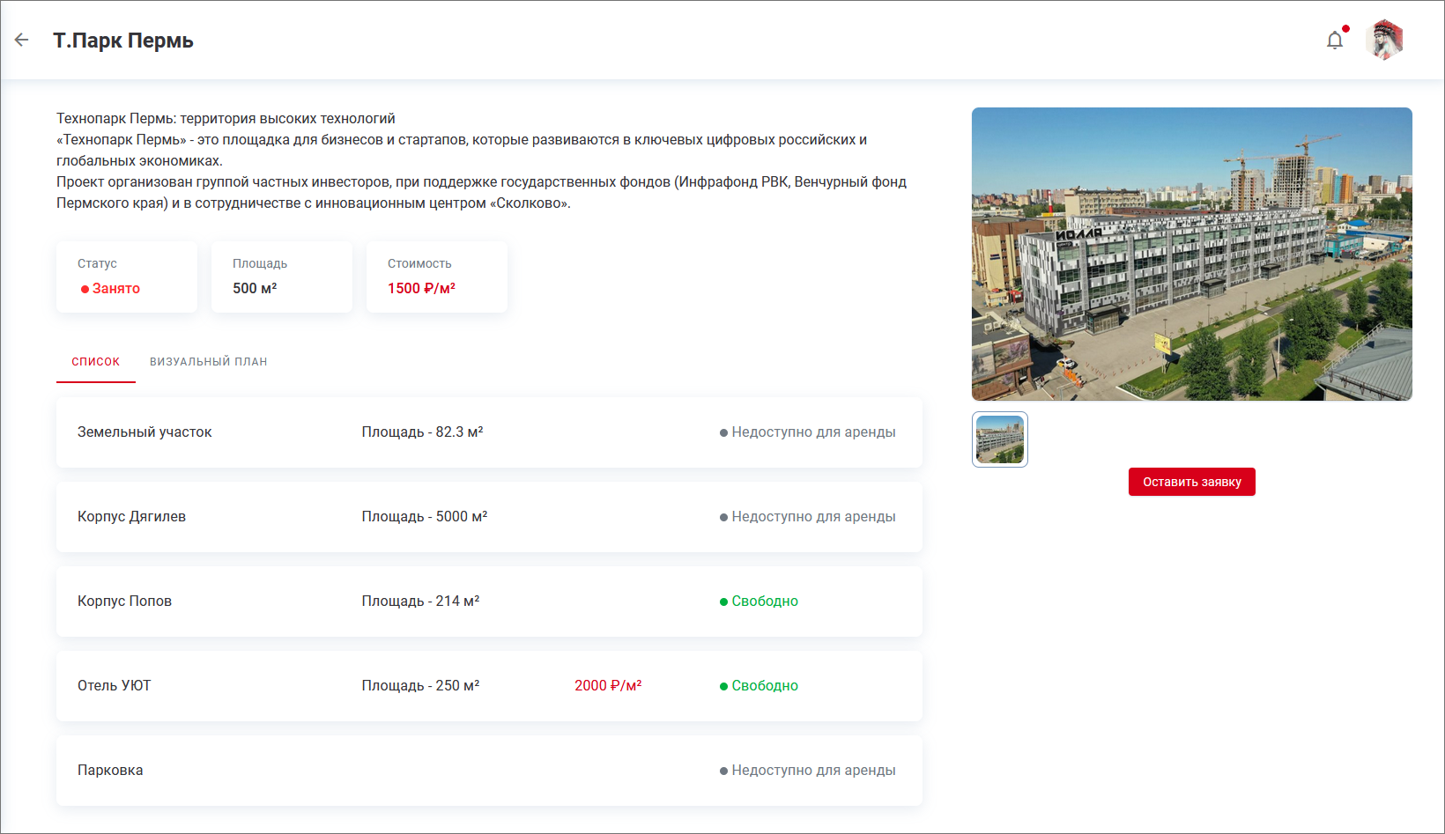Click the Стоимость 1500 ₽/м² card
This screenshot has height=834, width=1445.
(x=437, y=277)
